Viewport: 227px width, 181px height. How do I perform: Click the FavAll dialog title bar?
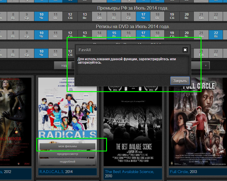coord(133,50)
